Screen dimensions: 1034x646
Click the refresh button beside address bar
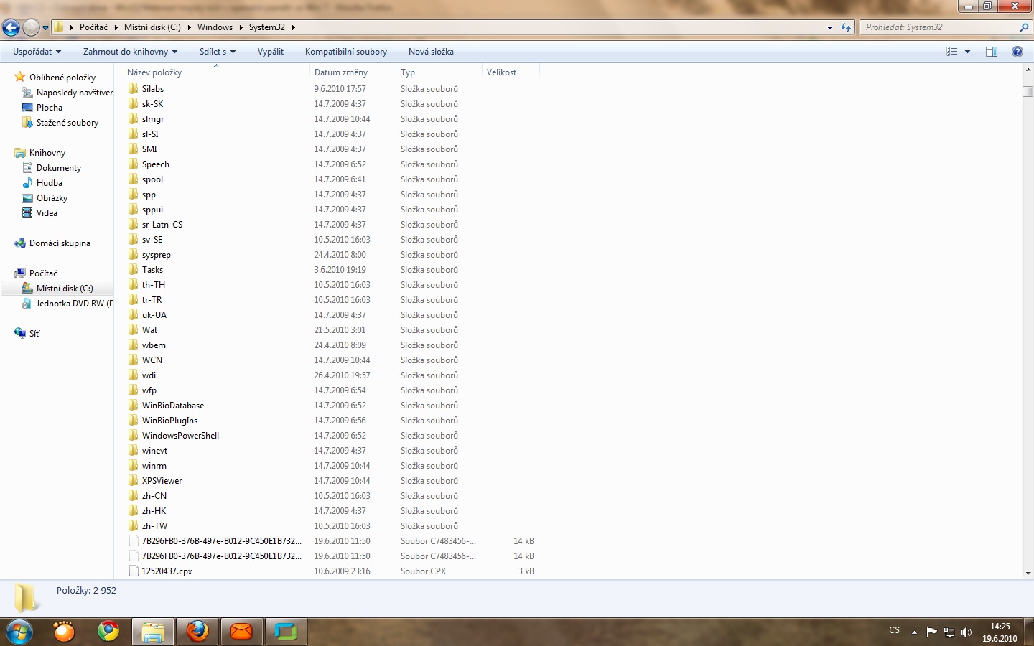846,28
